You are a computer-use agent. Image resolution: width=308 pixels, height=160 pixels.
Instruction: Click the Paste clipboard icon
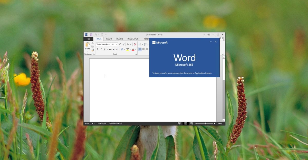(x=88, y=45)
